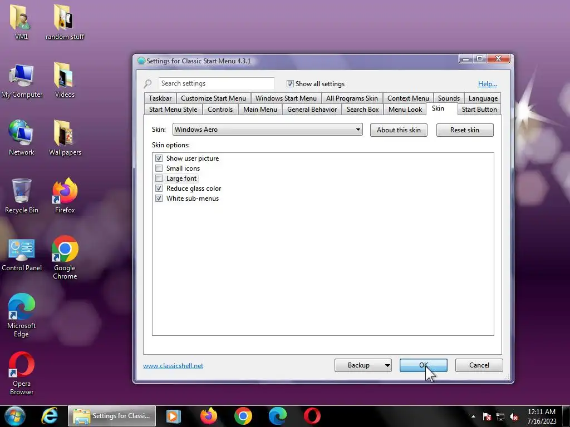Launch Edge from the taskbar

(x=277, y=416)
